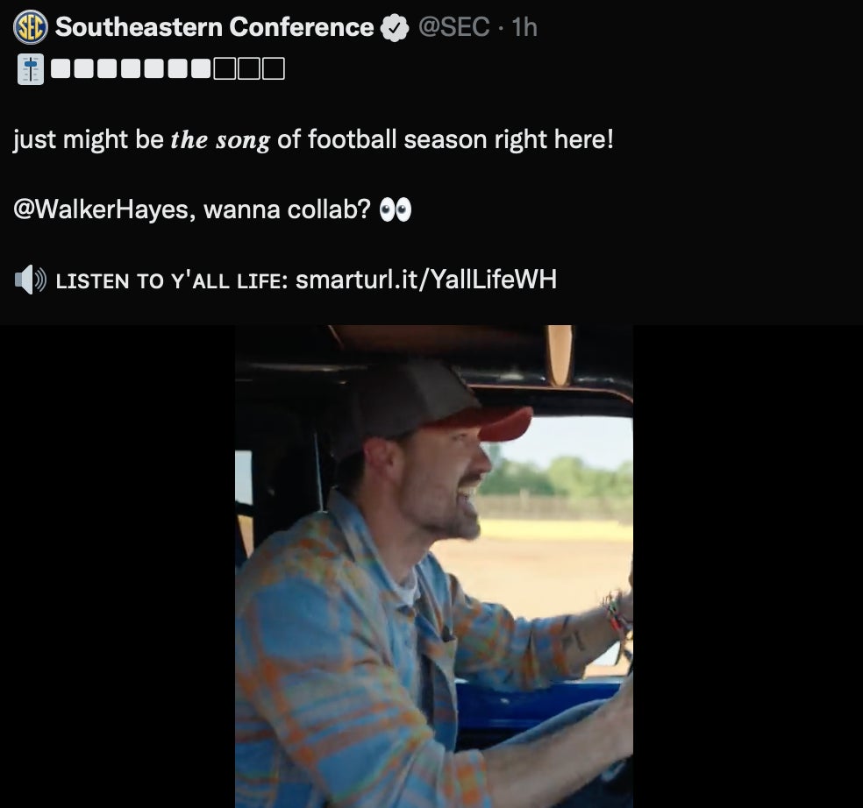The image size is (863, 808).
Task: Click the eyes emoji after collab
Action: coord(395,210)
